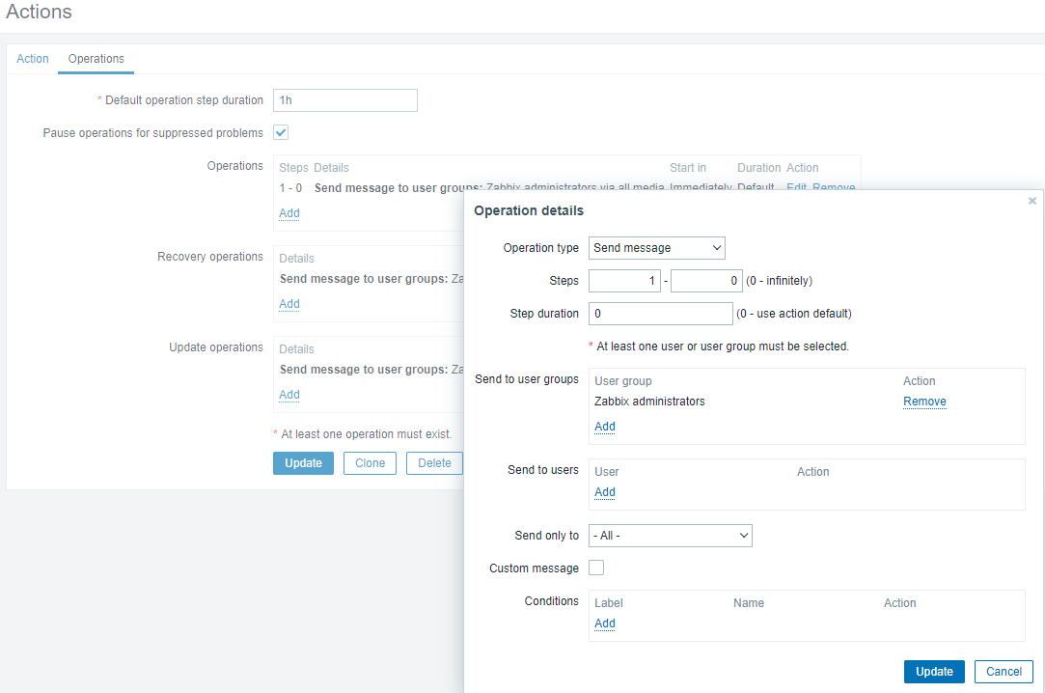Add a user under Send to users
This screenshot has height=693, width=1045.
[605, 492]
